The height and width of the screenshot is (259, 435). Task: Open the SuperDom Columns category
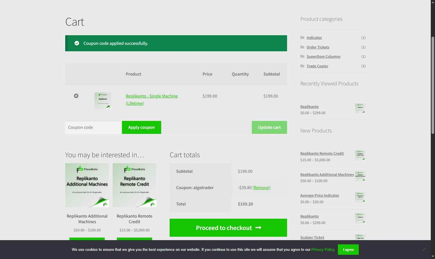(x=323, y=56)
